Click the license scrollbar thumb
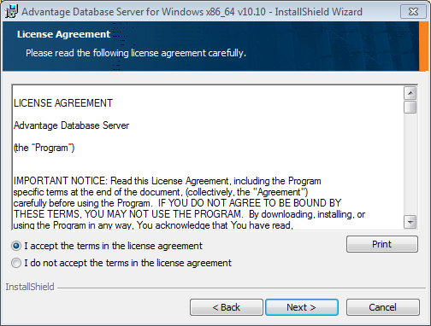431x326 pixels. (410, 107)
